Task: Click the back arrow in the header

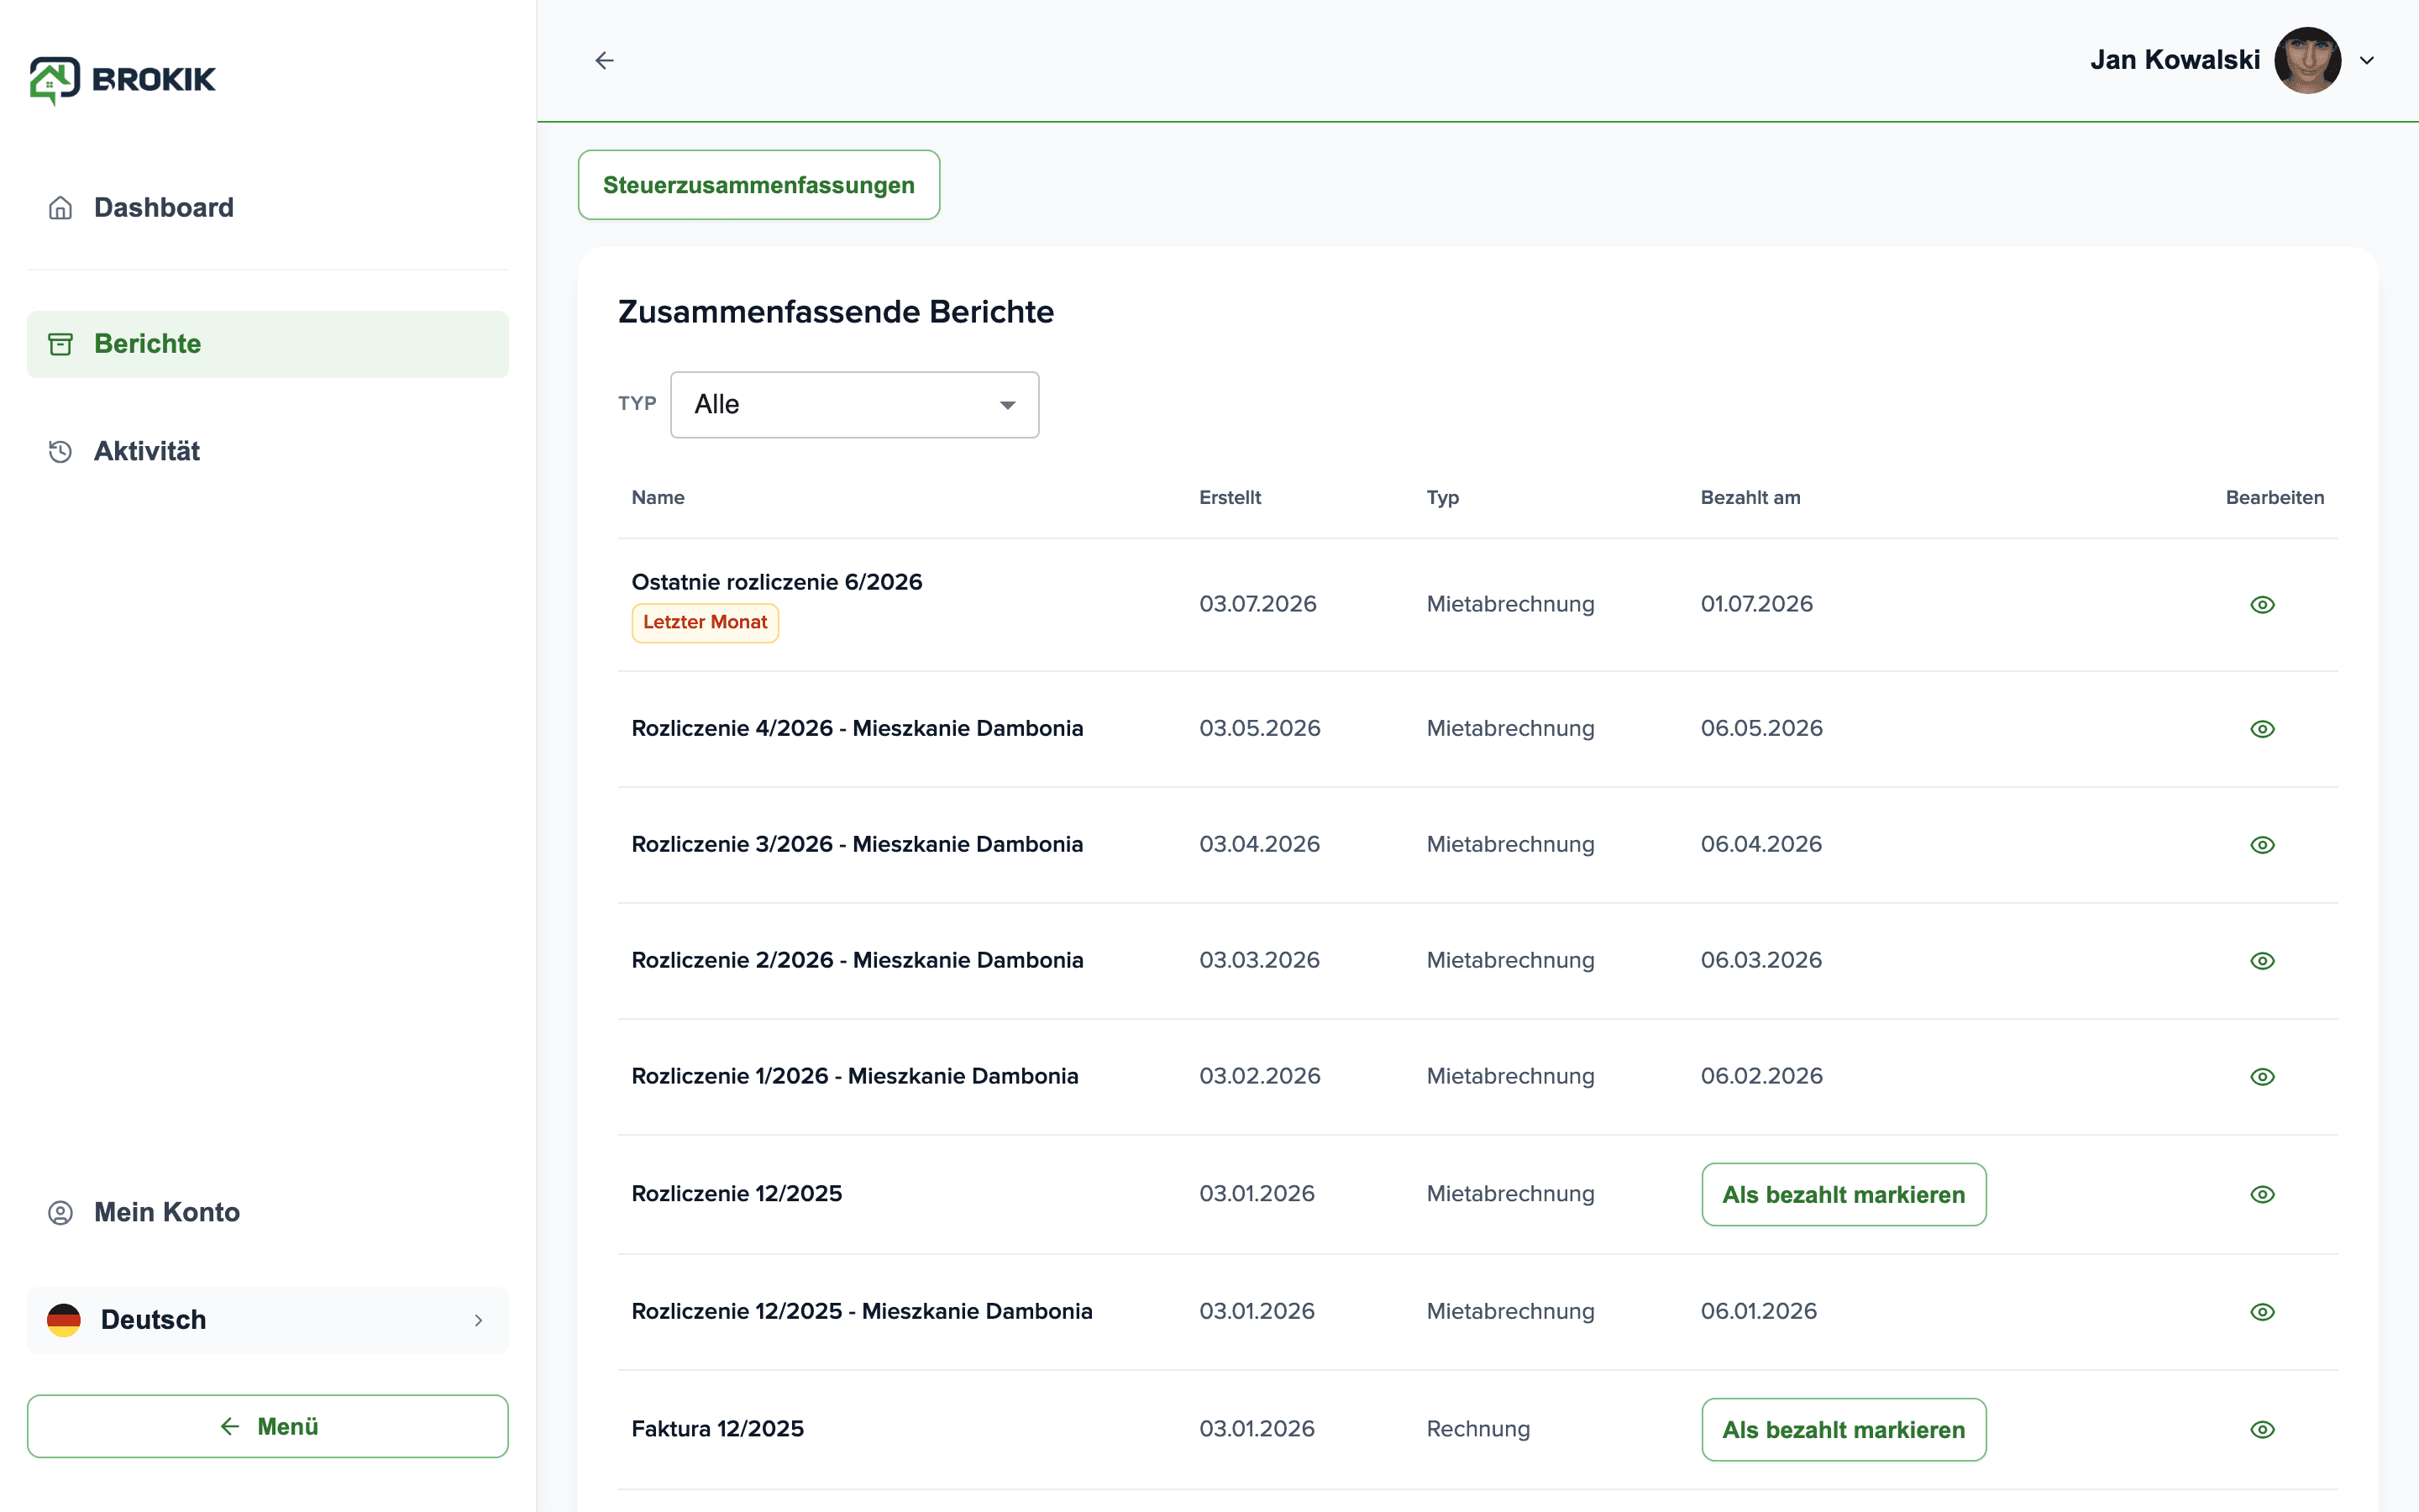Action: tap(604, 60)
